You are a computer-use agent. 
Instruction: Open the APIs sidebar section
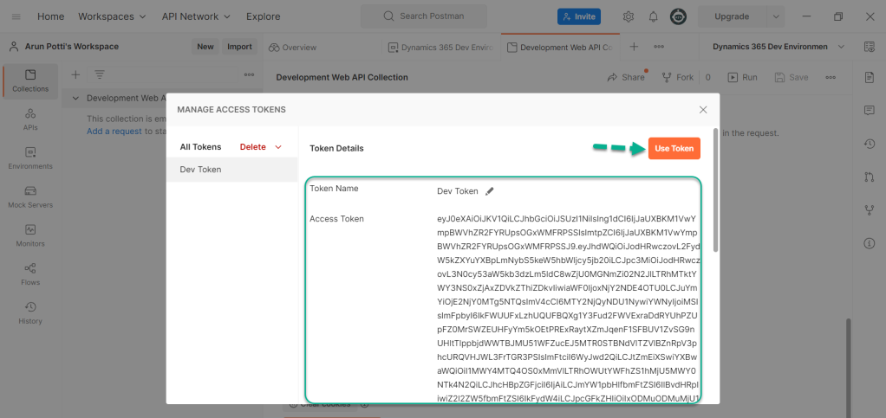point(30,119)
